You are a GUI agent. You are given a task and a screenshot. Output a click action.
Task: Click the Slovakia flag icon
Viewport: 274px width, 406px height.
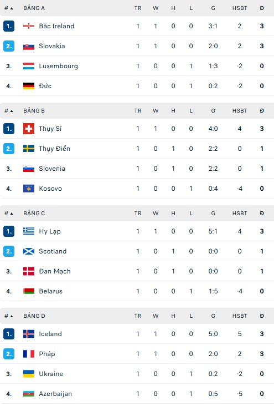(29, 46)
